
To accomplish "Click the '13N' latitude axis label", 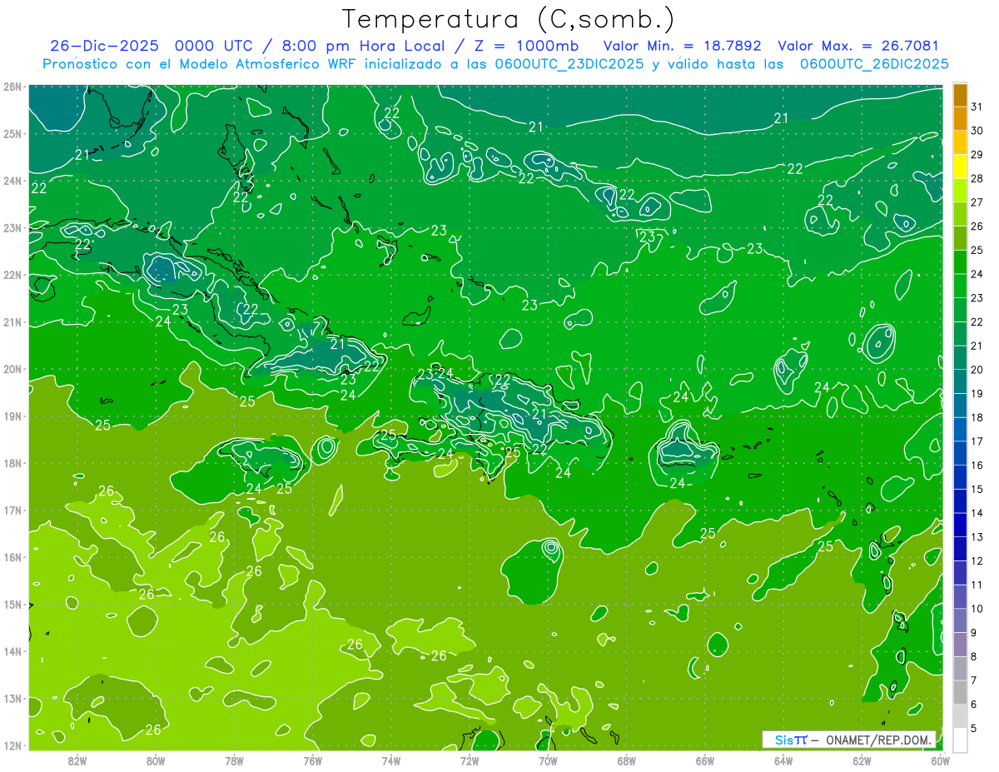I will pos(12,698).
